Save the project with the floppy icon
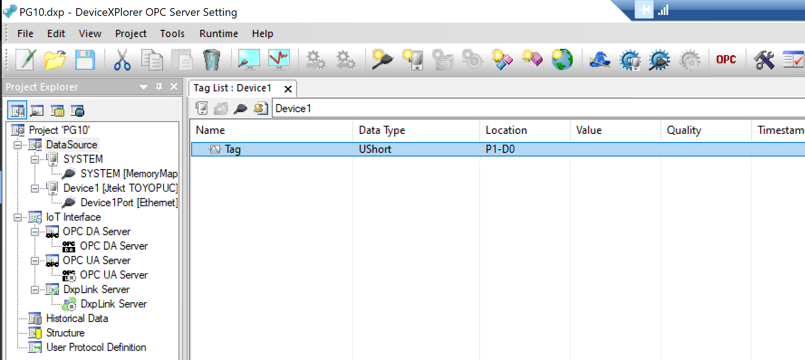 (85, 60)
